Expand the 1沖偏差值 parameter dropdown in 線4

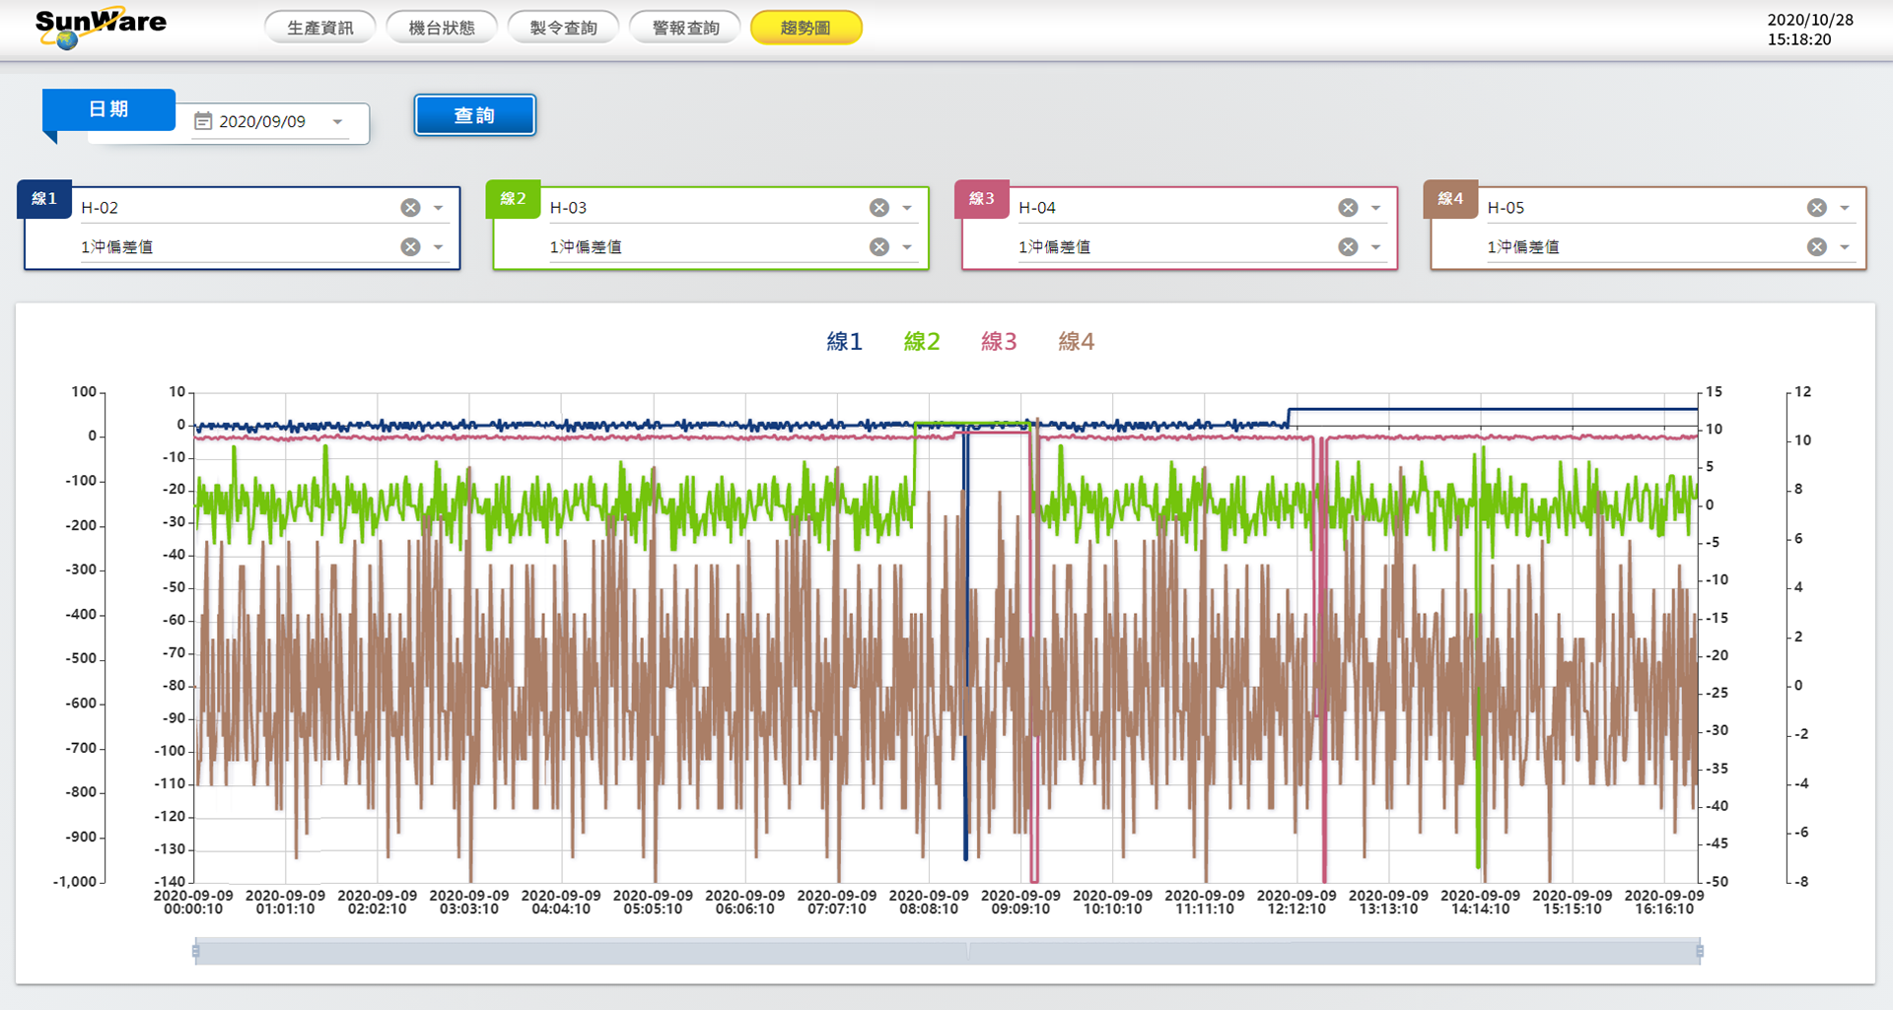click(1845, 247)
